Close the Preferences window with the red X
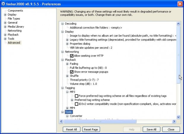Image resolution: width=184 pixels, height=134 pixels. (180, 4)
